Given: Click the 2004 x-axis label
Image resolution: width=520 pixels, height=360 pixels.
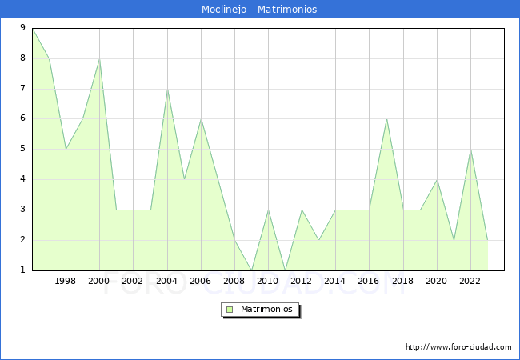Looking at the screenshot, I should pyautogui.click(x=166, y=281).
